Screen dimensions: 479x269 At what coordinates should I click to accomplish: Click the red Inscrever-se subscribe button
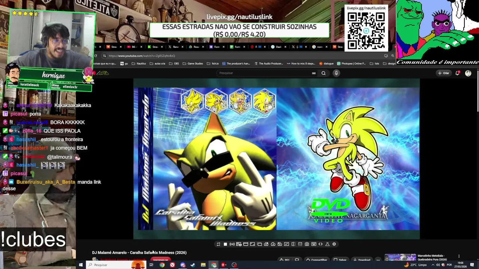click(x=161, y=260)
